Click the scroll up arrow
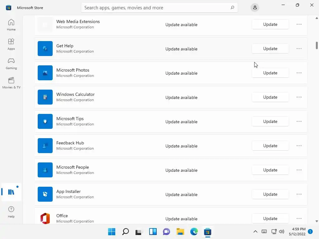This screenshot has width=319, height=239. point(317,18)
